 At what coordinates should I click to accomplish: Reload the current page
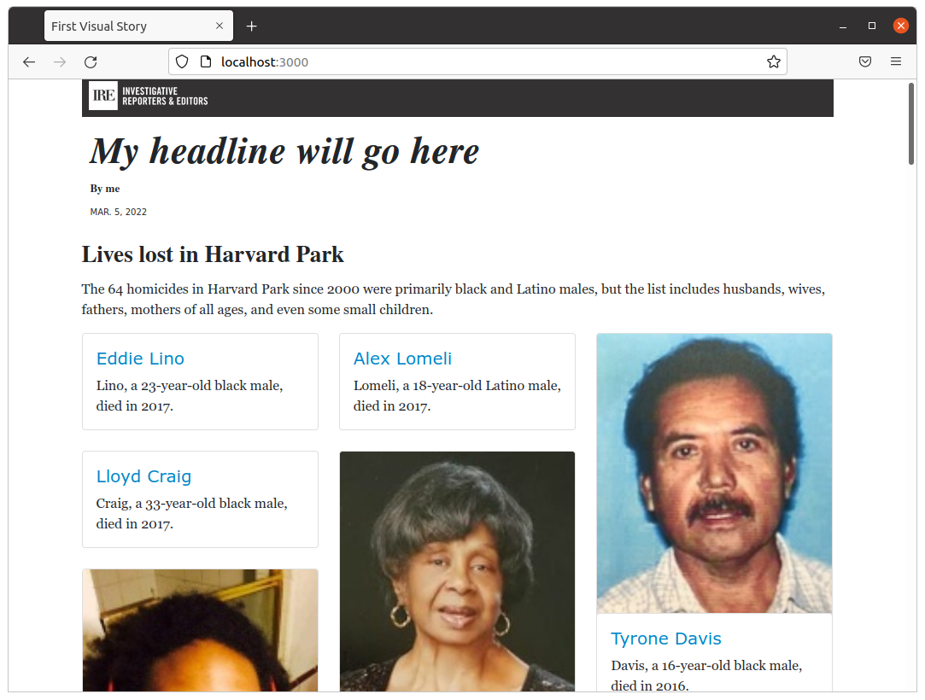pos(91,61)
